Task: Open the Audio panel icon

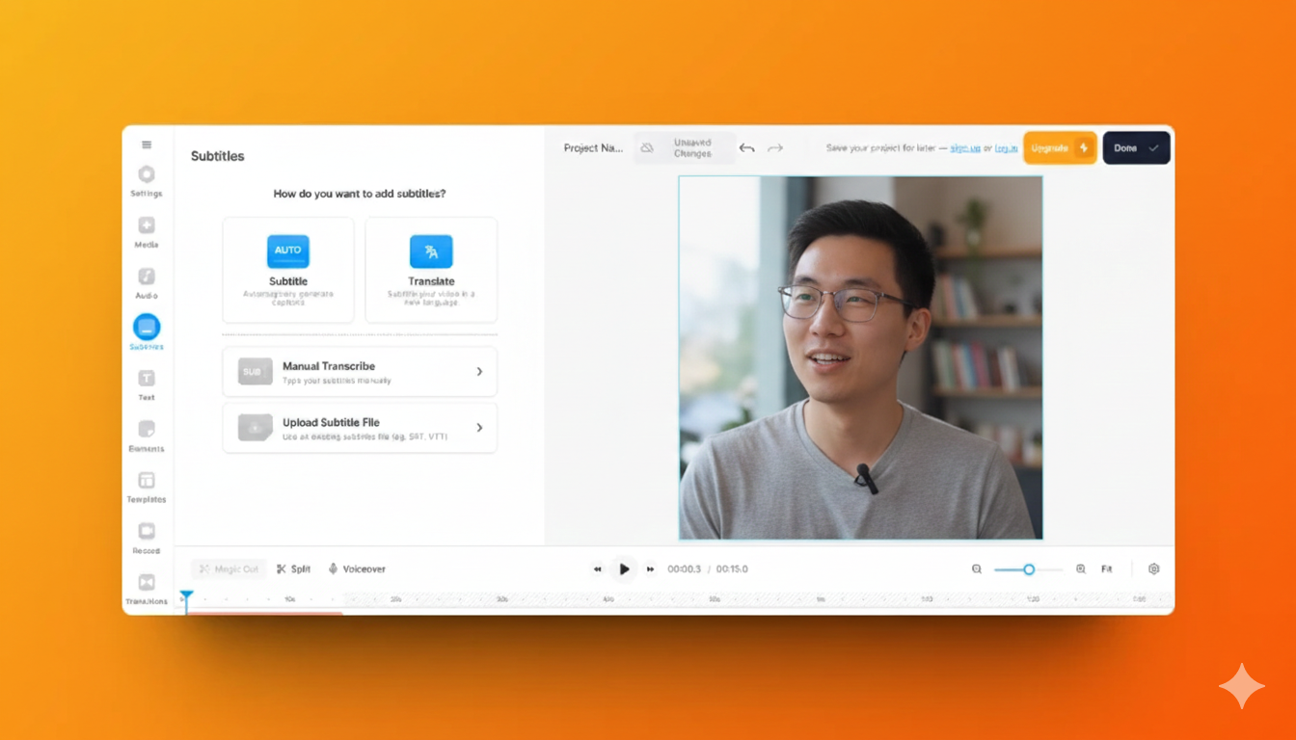Action: coord(147,277)
